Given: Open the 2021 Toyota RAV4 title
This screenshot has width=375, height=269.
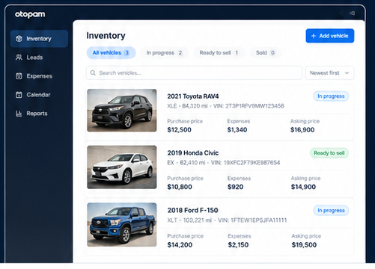Looking at the screenshot, I should point(193,96).
